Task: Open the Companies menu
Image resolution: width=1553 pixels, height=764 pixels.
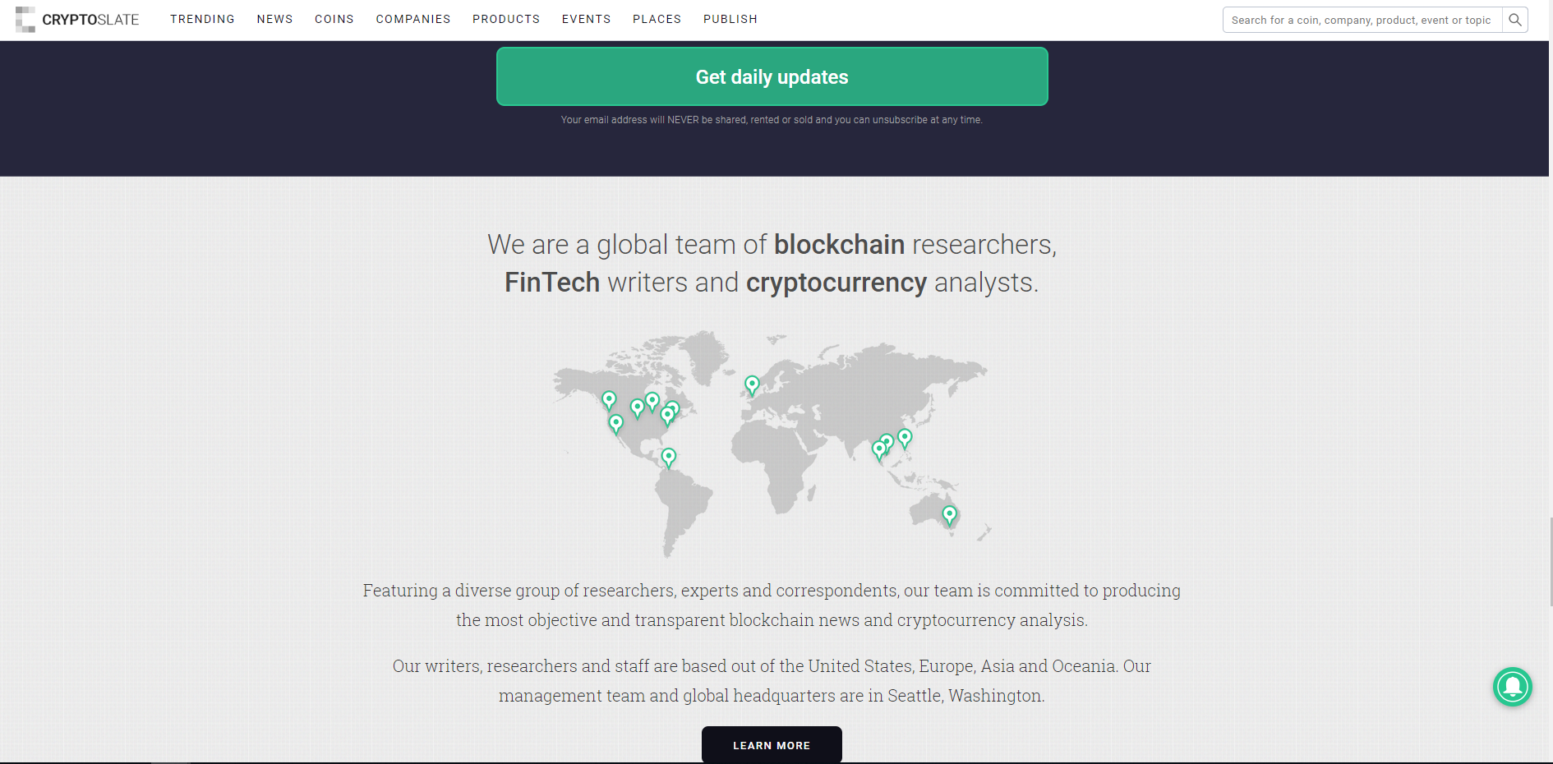Action: coord(413,19)
